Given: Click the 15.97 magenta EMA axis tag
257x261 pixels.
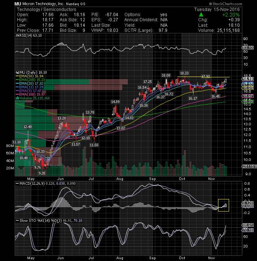Looking at the screenshot, I should (248, 96).
